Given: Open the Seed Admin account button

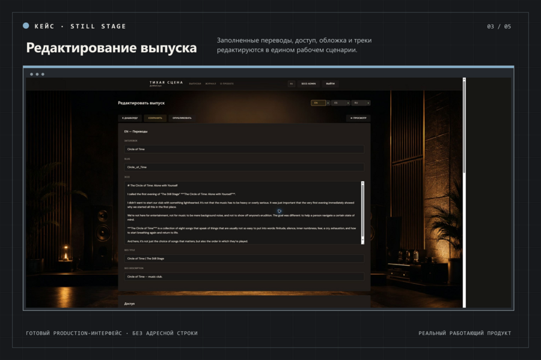Looking at the screenshot, I should pos(308,84).
